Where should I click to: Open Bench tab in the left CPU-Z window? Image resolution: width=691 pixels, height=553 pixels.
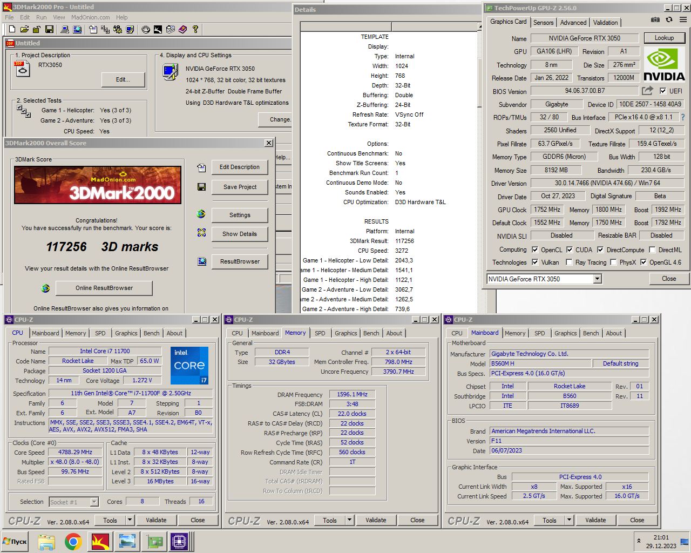tap(152, 333)
